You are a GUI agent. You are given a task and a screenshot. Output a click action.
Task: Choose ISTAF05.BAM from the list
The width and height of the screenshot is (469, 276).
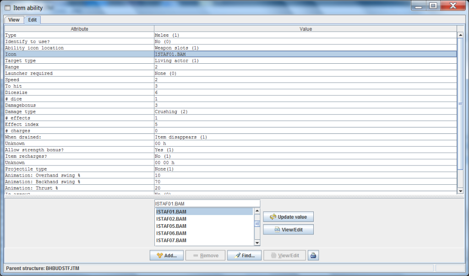tap(171, 226)
